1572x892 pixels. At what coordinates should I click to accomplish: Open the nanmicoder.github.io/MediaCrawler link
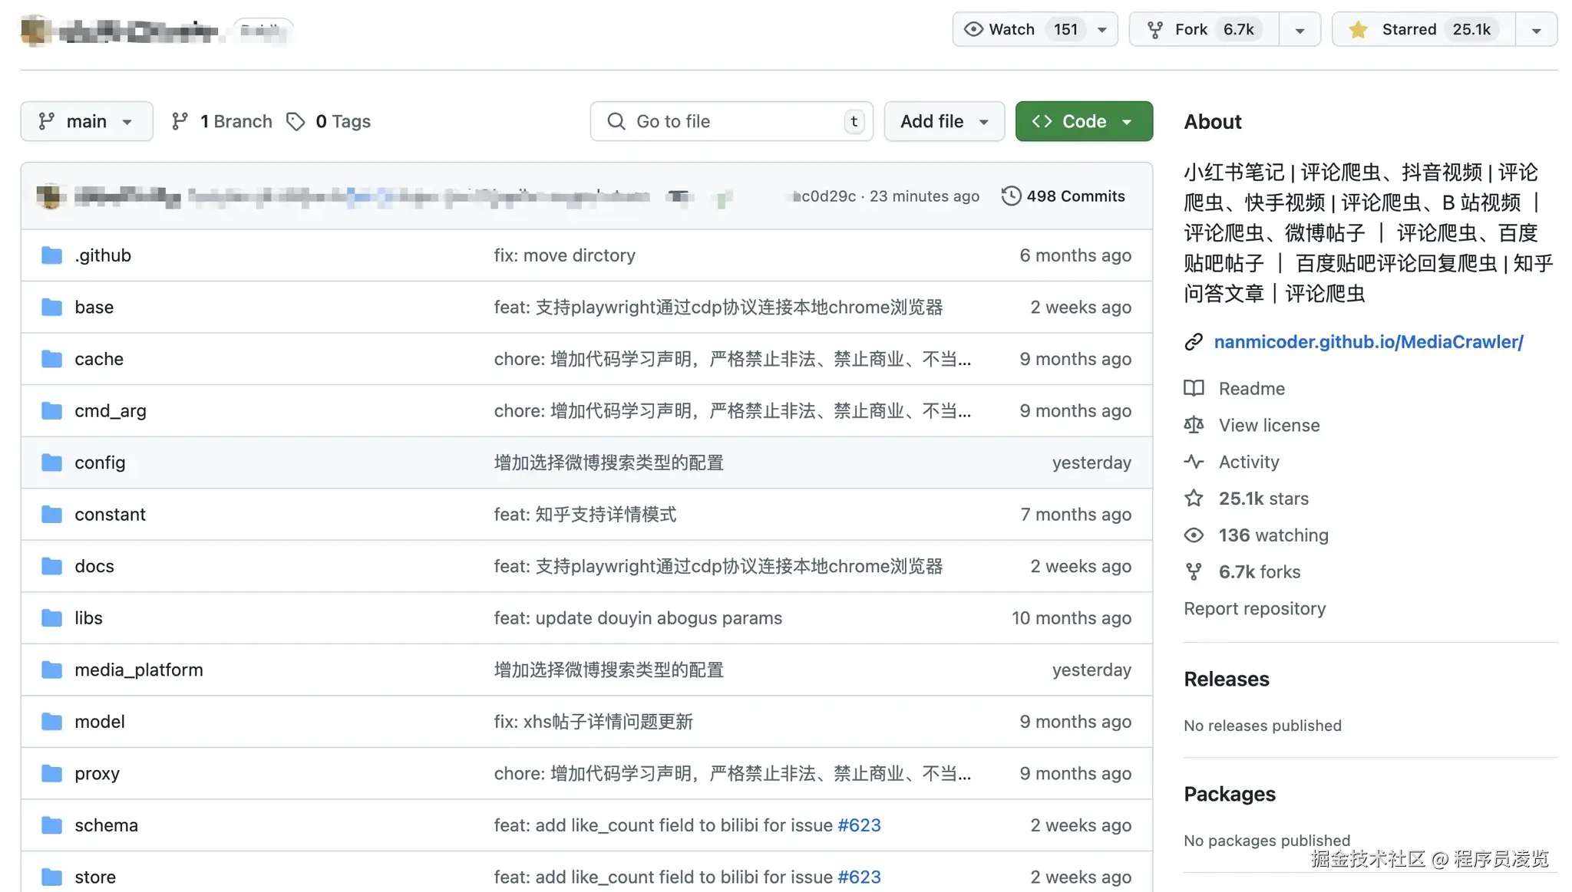point(1368,342)
